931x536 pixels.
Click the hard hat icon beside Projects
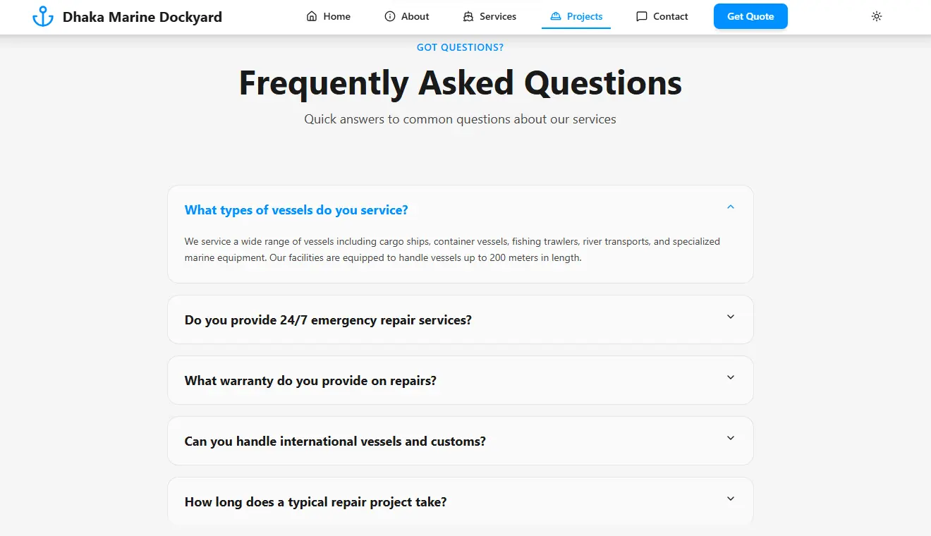556,16
